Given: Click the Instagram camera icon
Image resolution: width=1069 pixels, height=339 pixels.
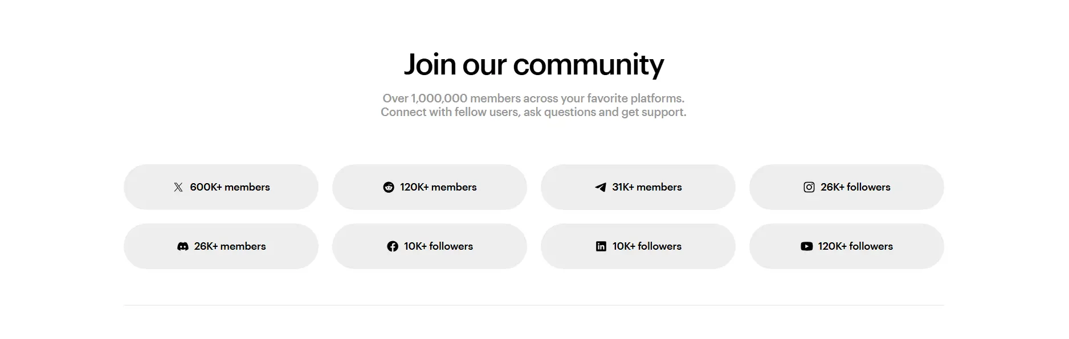Looking at the screenshot, I should tap(809, 187).
